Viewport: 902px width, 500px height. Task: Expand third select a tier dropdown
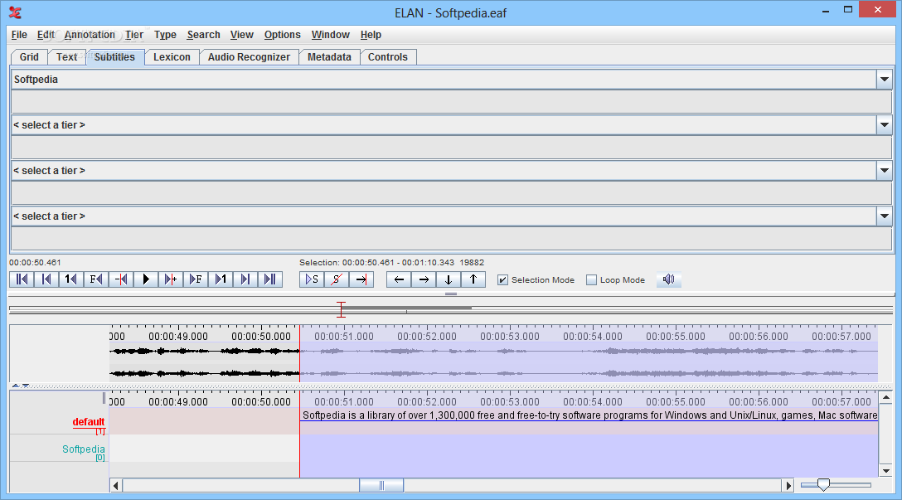pos(884,170)
